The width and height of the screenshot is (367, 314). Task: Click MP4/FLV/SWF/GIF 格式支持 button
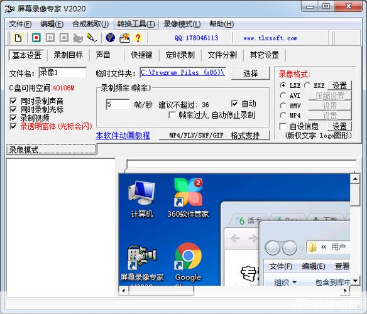[214, 135]
